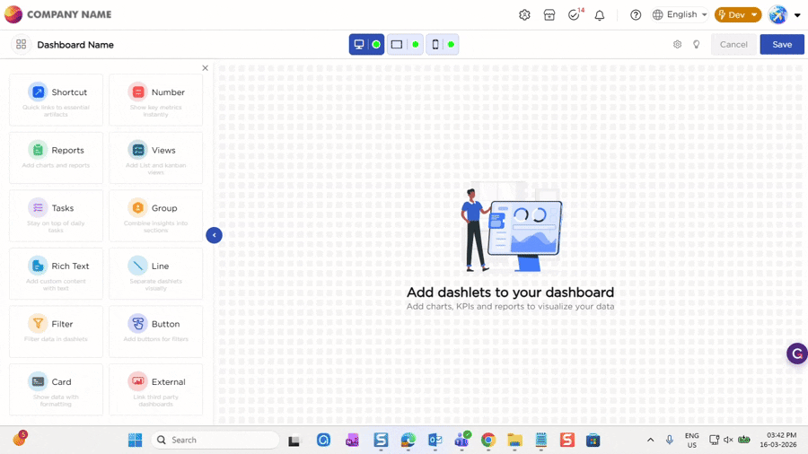Click the Filter dashlet funnel icon
808x454 pixels.
pyautogui.click(x=38, y=324)
